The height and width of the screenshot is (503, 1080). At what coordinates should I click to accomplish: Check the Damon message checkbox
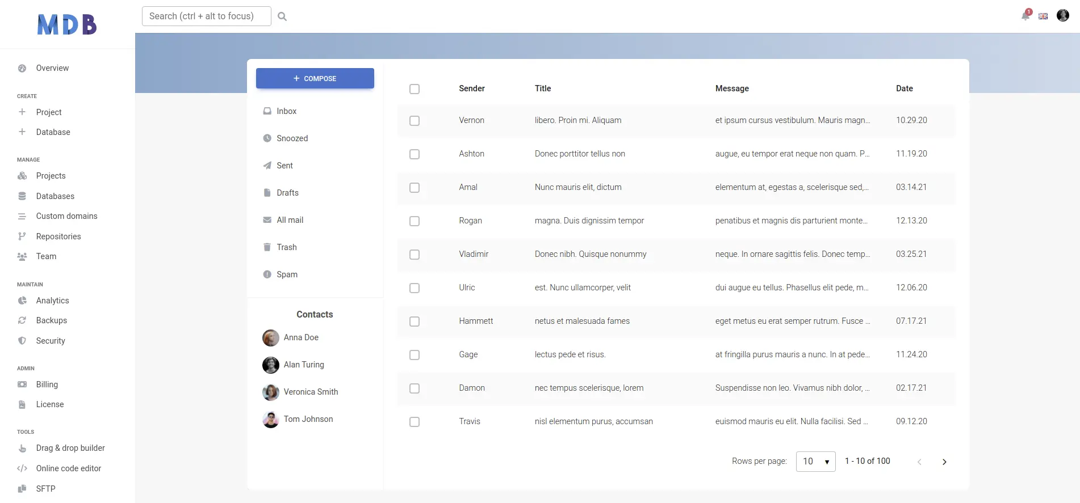tap(415, 388)
